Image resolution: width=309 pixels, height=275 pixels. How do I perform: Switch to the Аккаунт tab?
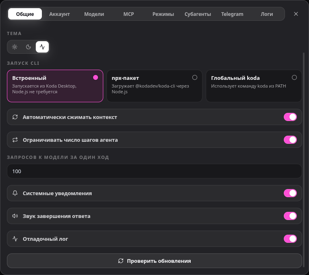point(59,14)
